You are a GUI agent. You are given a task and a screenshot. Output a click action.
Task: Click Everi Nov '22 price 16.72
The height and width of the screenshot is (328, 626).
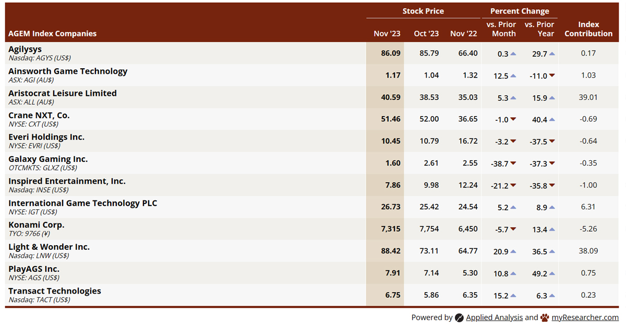click(468, 141)
